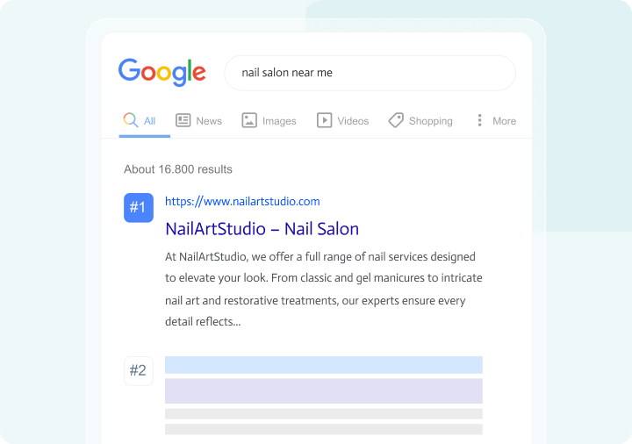The image size is (632, 444).
Task: Switch to the Shopping tab
Action: [430, 121]
